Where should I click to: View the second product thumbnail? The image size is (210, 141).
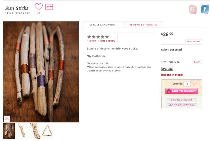click(22, 131)
